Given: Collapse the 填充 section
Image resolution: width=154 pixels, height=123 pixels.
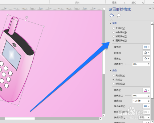Looking at the screenshot, I should (111, 23).
